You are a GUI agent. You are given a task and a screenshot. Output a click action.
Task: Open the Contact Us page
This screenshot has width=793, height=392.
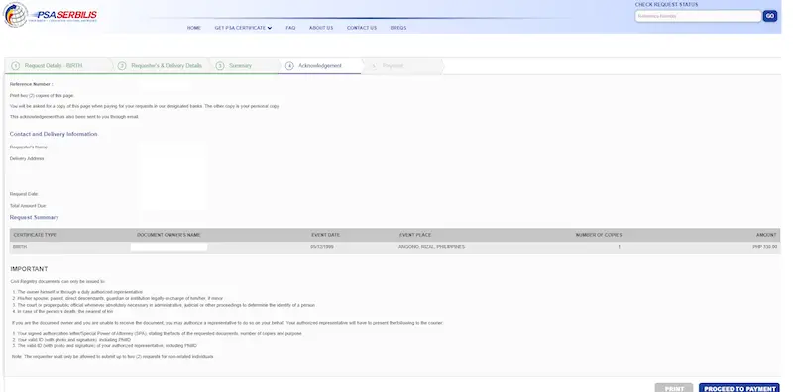(362, 28)
